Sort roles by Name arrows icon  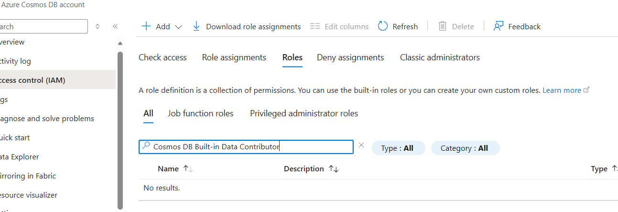188,169
